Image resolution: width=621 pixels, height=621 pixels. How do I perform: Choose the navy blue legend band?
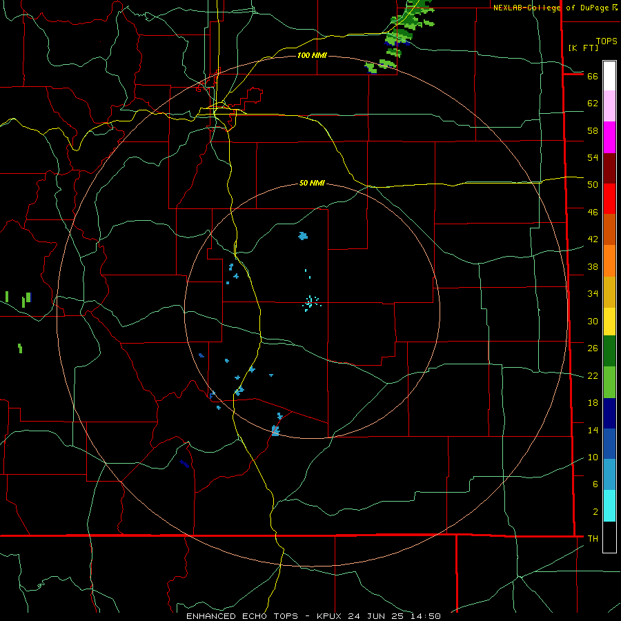pos(609,413)
